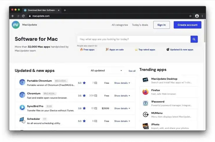Open 1Password title in Trending apps
The image size is (215, 142).
(158, 102)
